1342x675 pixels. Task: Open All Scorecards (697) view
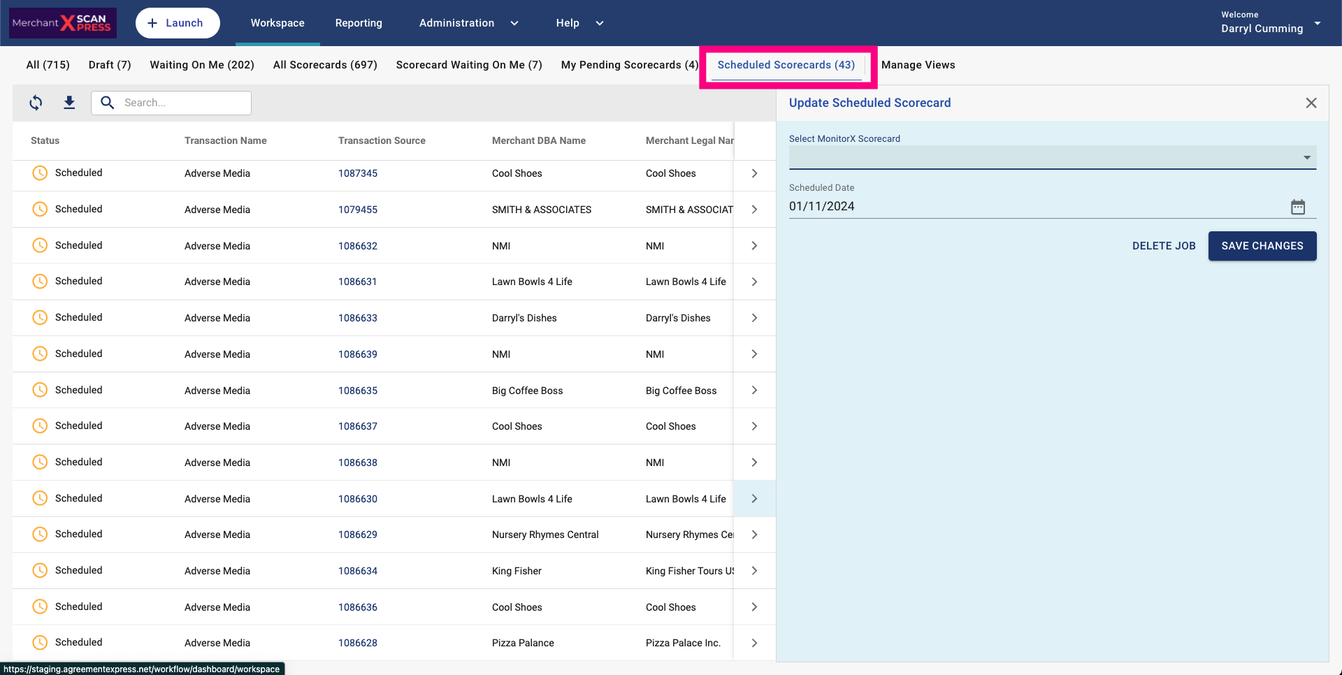tap(325, 65)
